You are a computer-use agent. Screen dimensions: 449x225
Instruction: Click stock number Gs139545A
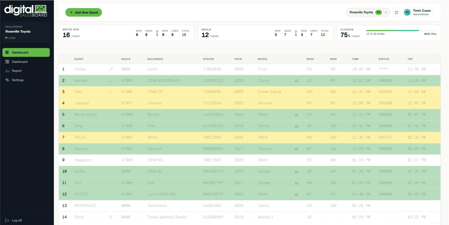pyautogui.click(x=213, y=126)
